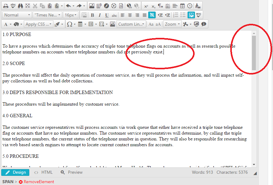Viewport: 273px width, 185px height.
Task: Toggle full screen mode monitor icon
Action: point(196,24)
